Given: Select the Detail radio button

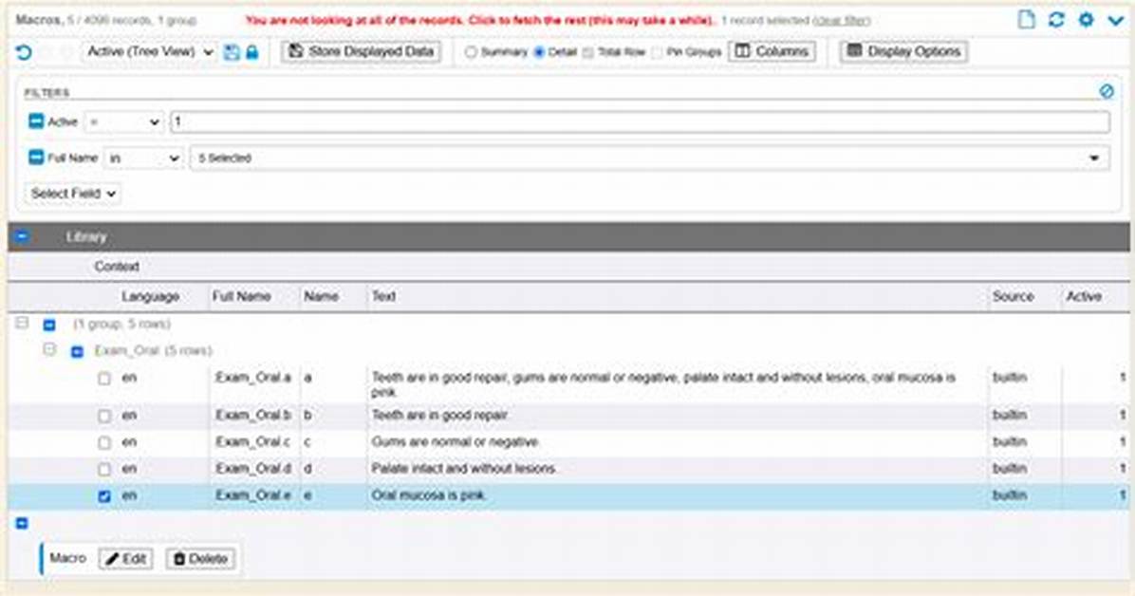Looking at the screenshot, I should point(538,52).
